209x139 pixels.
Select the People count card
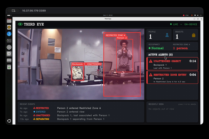[x=159, y=35]
